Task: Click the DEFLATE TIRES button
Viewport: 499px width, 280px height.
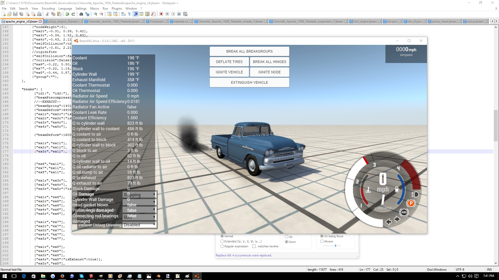Action: [x=229, y=62]
